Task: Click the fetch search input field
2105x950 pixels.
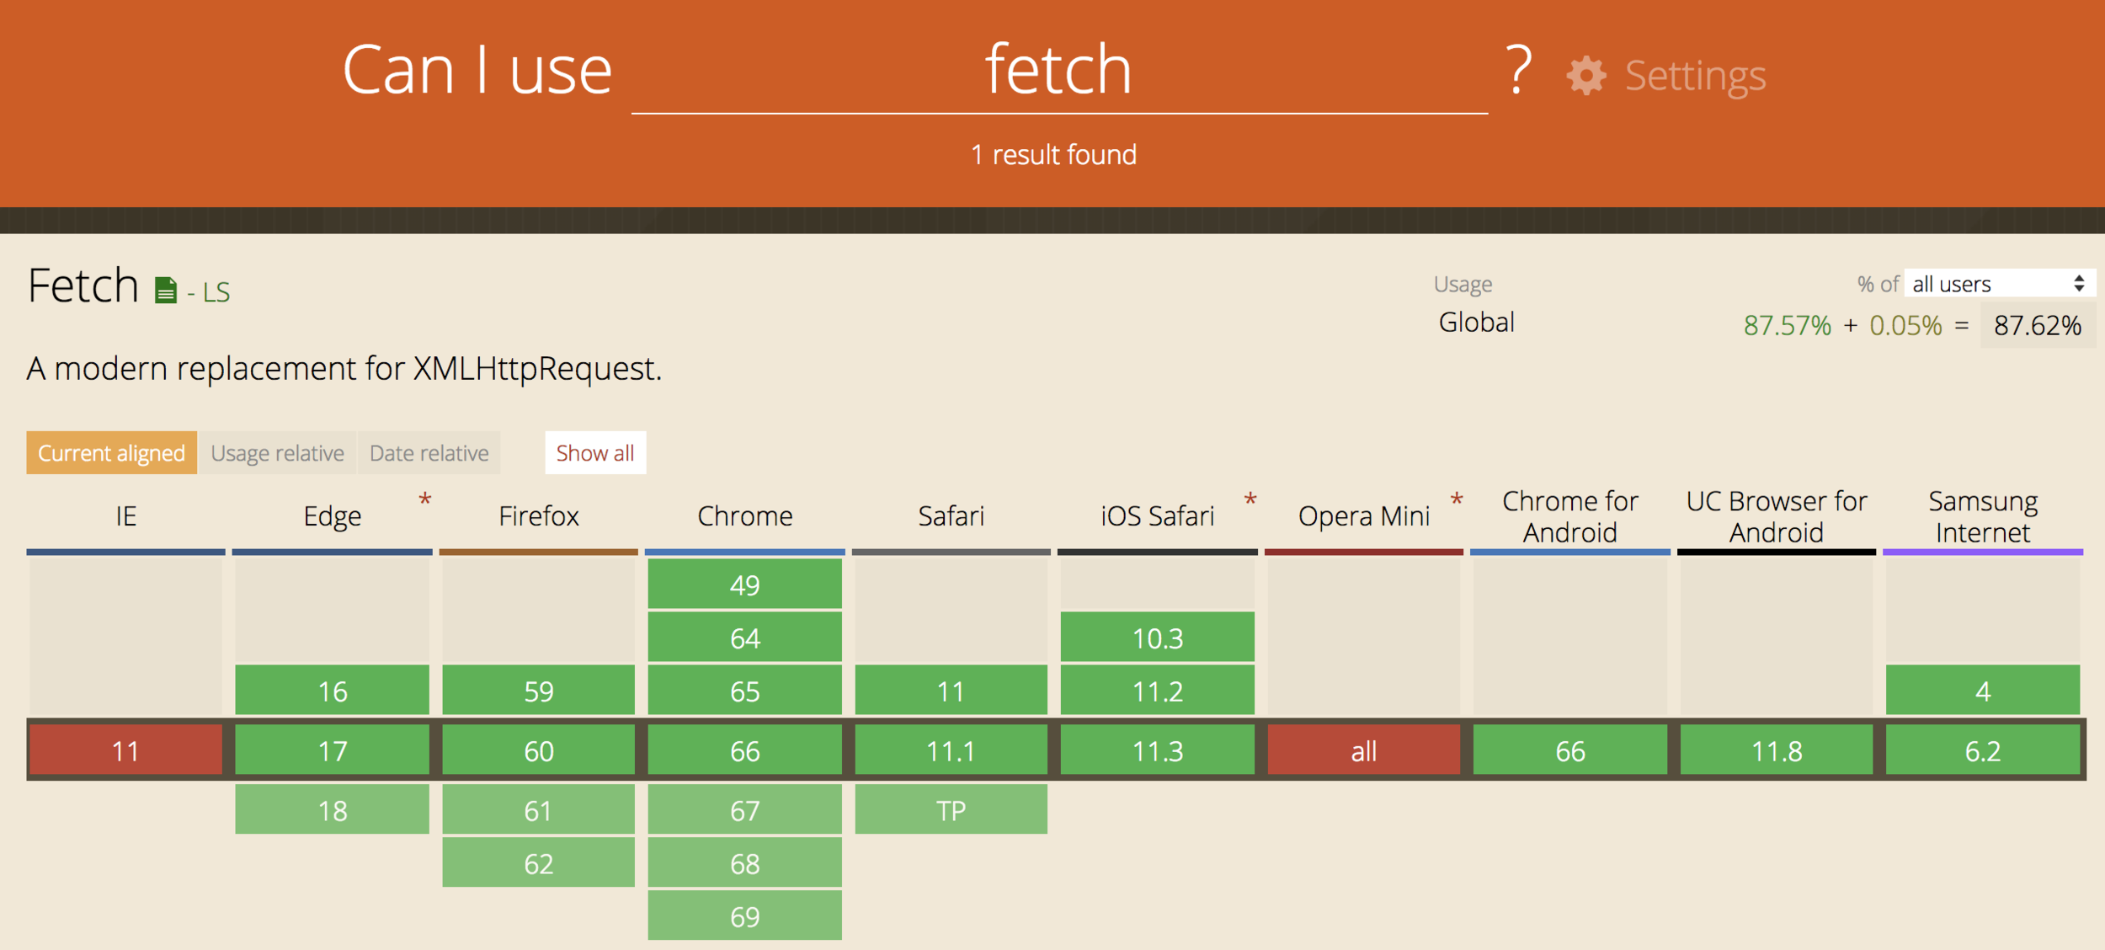Action: pos(1058,71)
